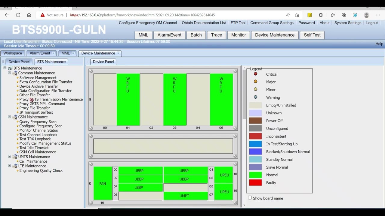The width and height of the screenshot is (385, 216).
Task: Select WRFU board in slot 01
Action: point(128,99)
